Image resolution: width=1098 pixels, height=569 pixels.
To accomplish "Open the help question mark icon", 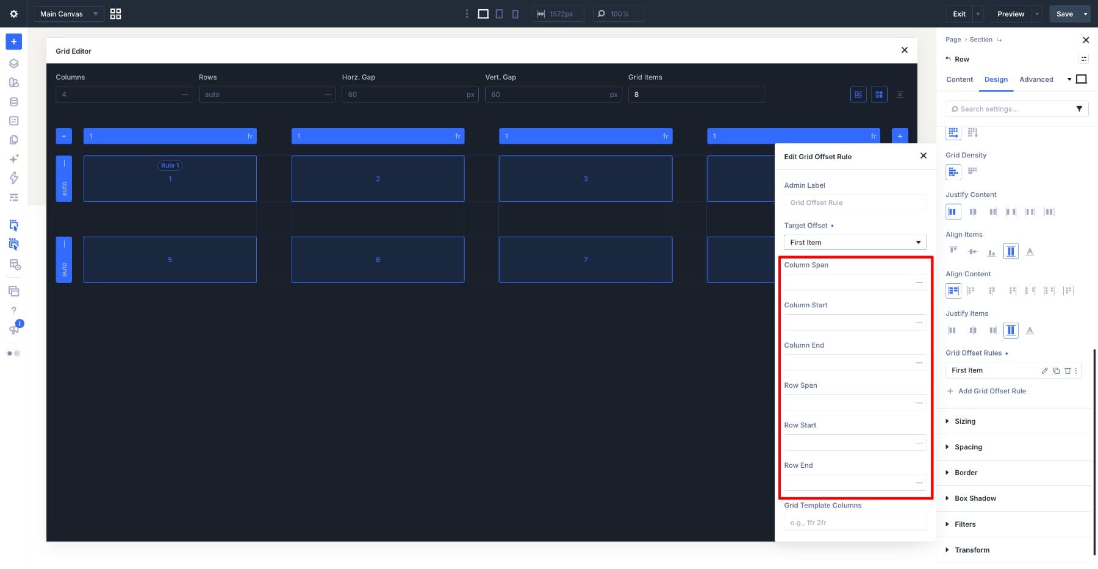I will coord(13,310).
